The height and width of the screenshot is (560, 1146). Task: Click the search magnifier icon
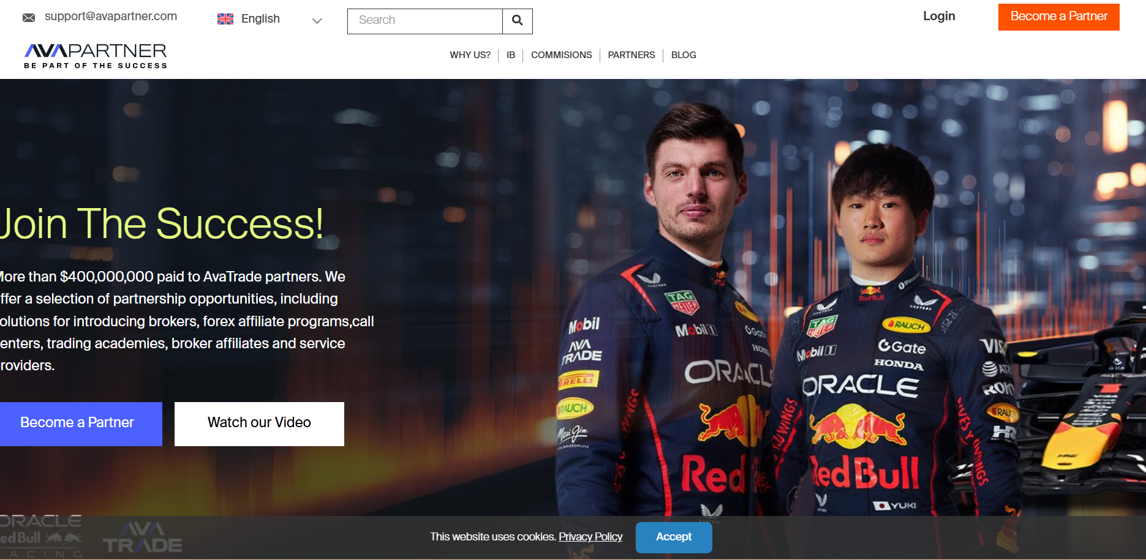tap(517, 21)
